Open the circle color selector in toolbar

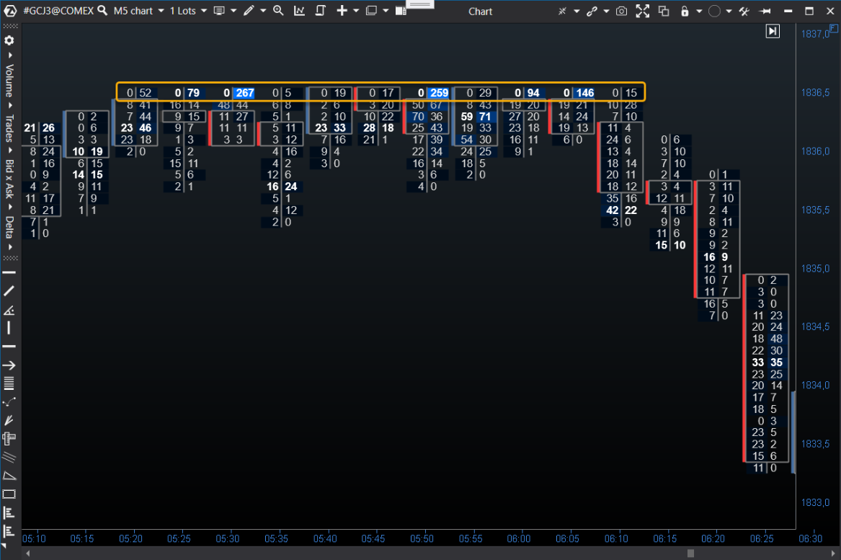714,12
